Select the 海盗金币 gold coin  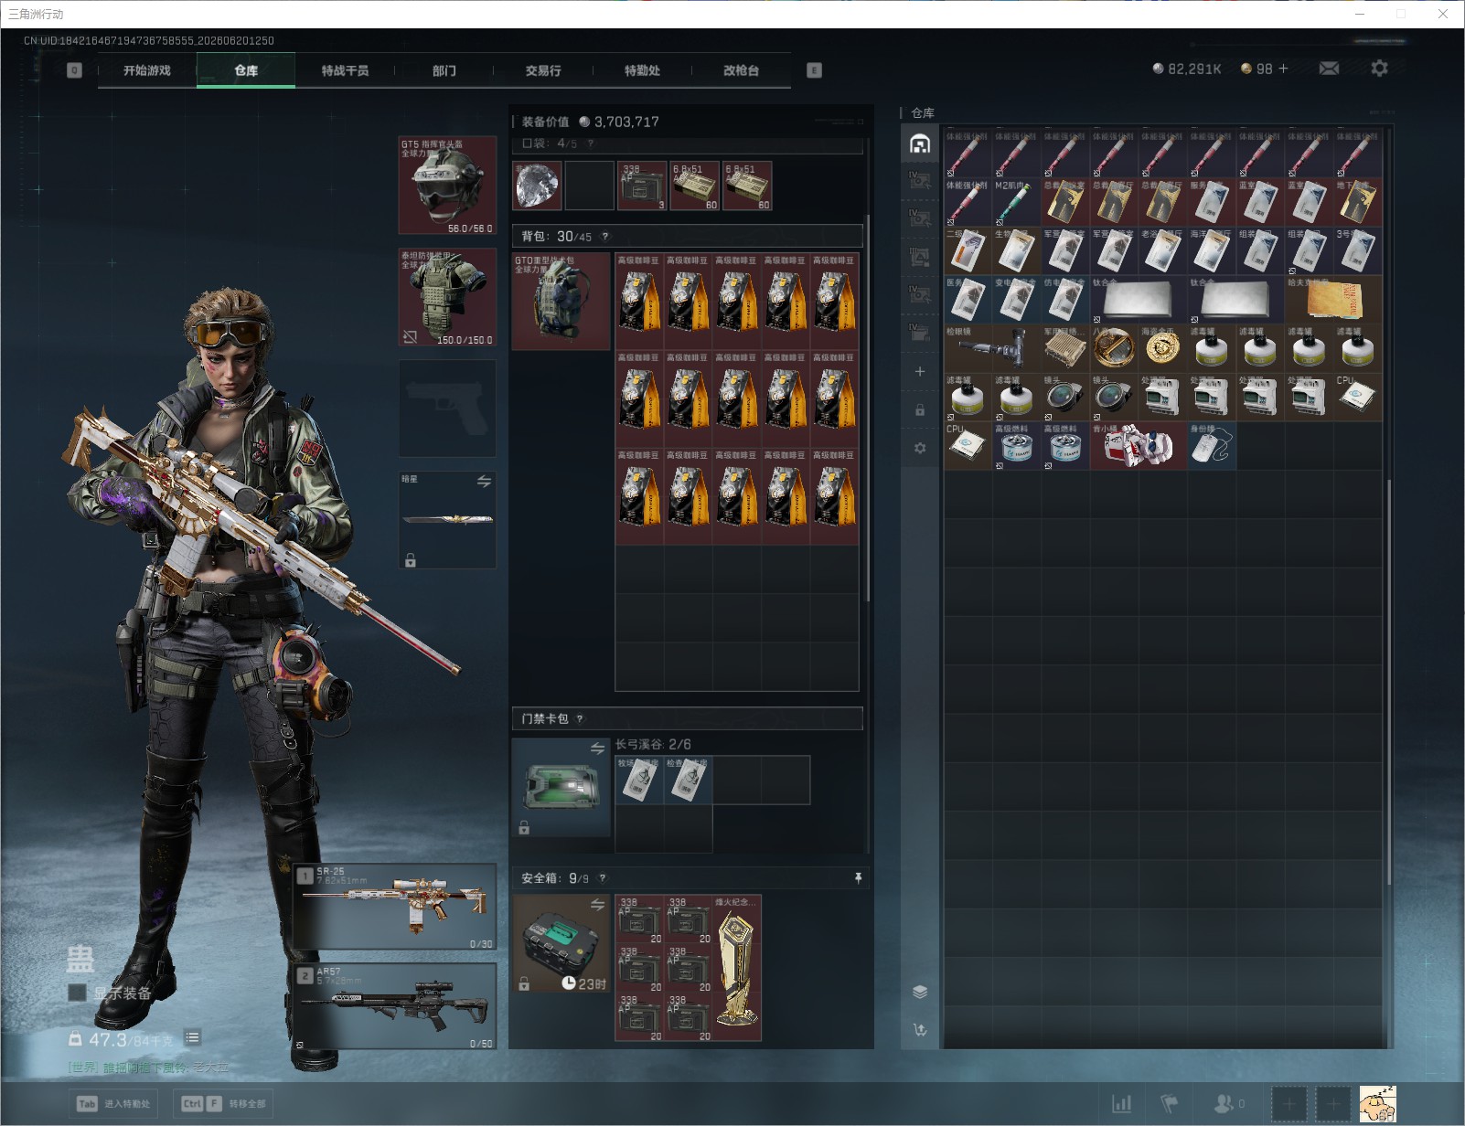click(1162, 348)
